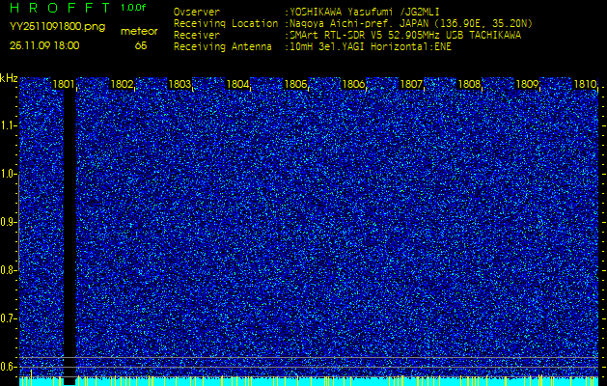
Task: Click the yellow meteor label
Action: pos(139,31)
